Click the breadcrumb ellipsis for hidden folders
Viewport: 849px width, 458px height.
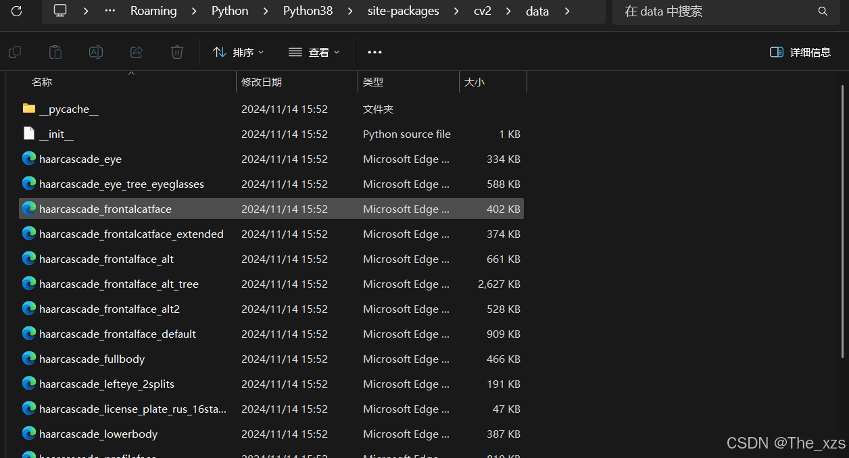pyautogui.click(x=109, y=11)
